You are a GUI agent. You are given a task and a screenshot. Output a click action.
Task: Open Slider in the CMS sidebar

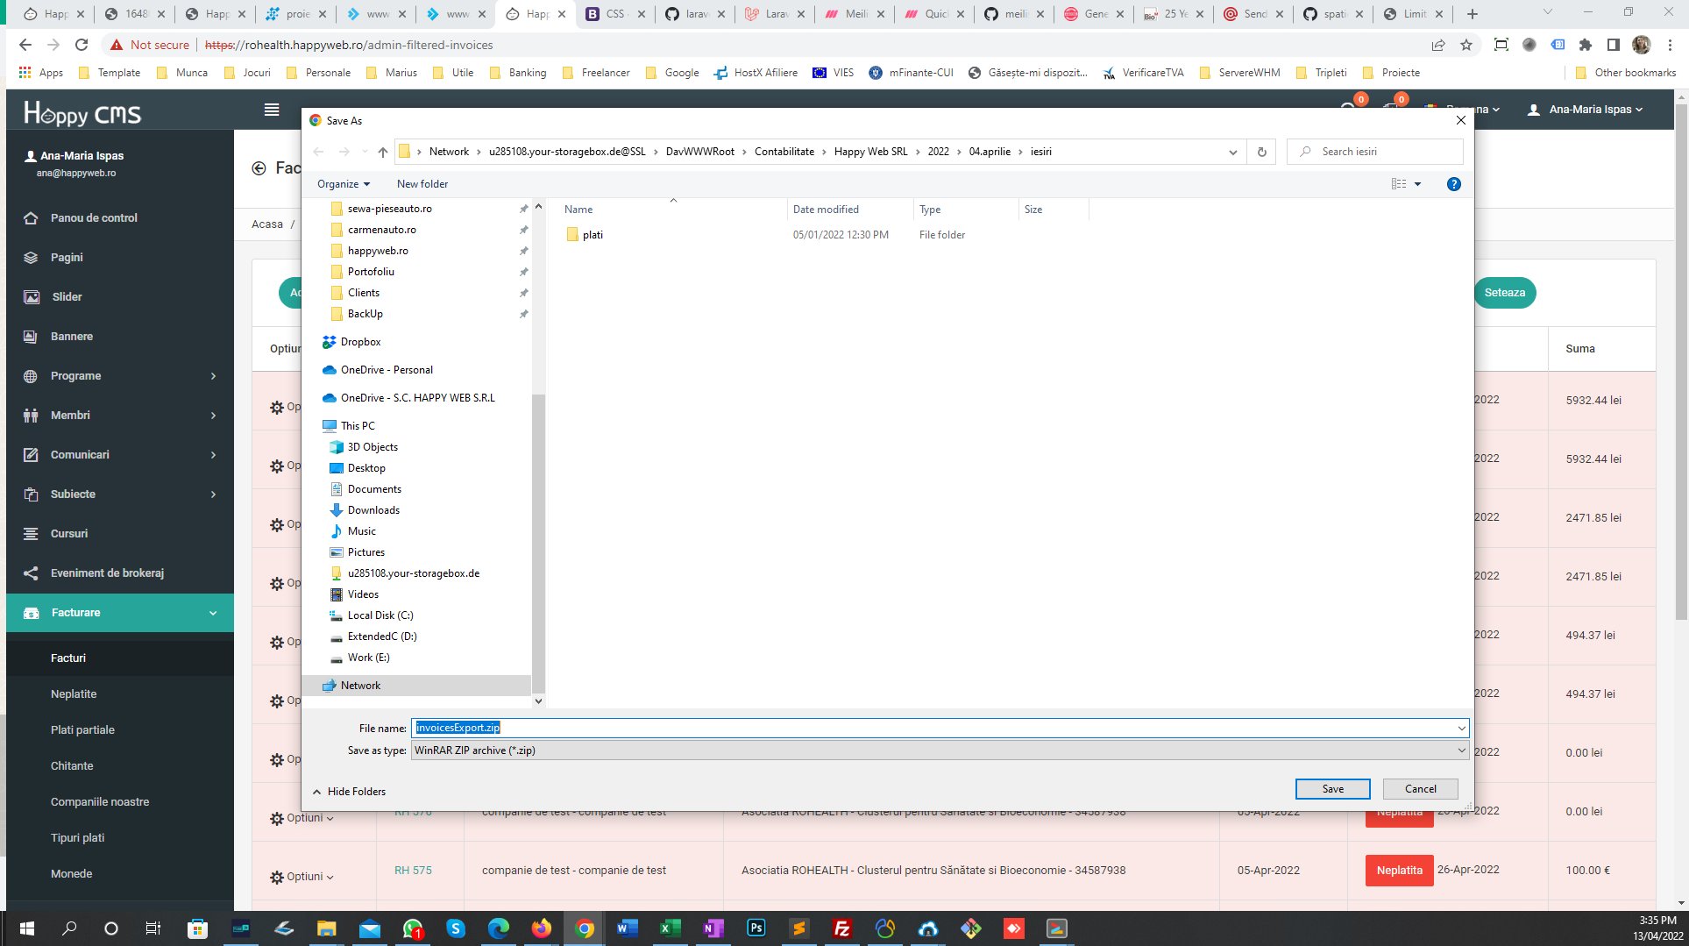click(67, 297)
